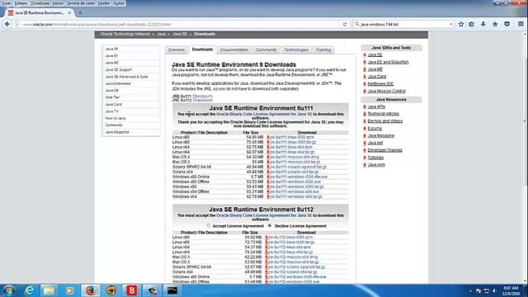Reload the page with refresh icon
This screenshot has height=297, width=528.
pos(345,24)
